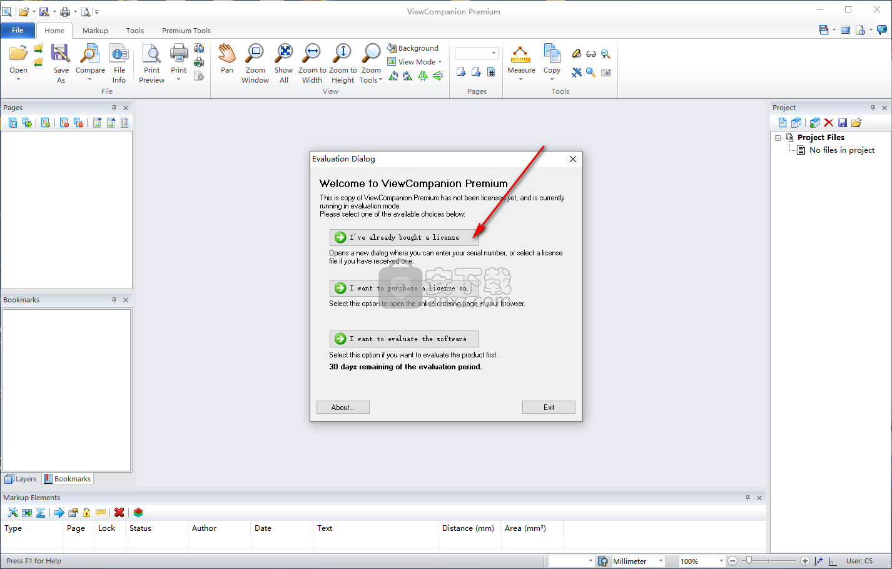The width and height of the screenshot is (892, 569).
Task: Click I've already bought a license
Action: click(403, 237)
